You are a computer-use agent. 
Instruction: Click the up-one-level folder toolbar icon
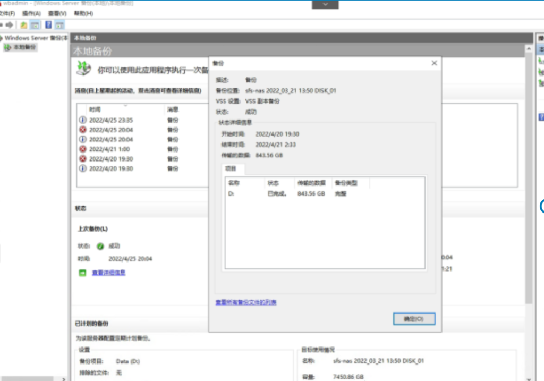(x=23, y=25)
